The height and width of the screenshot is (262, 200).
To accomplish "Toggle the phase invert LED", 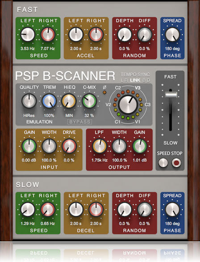I will 104,92.
